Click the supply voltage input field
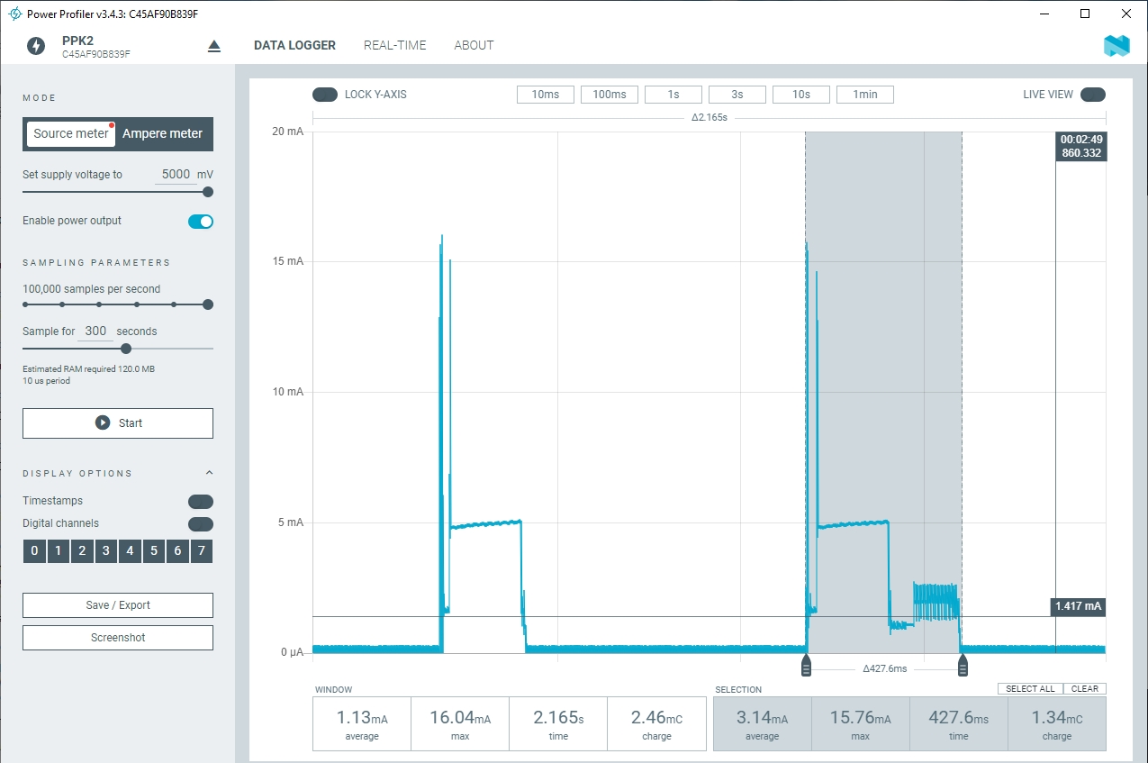Screen dimensions: 1148x763 click(x=175, y=175)
